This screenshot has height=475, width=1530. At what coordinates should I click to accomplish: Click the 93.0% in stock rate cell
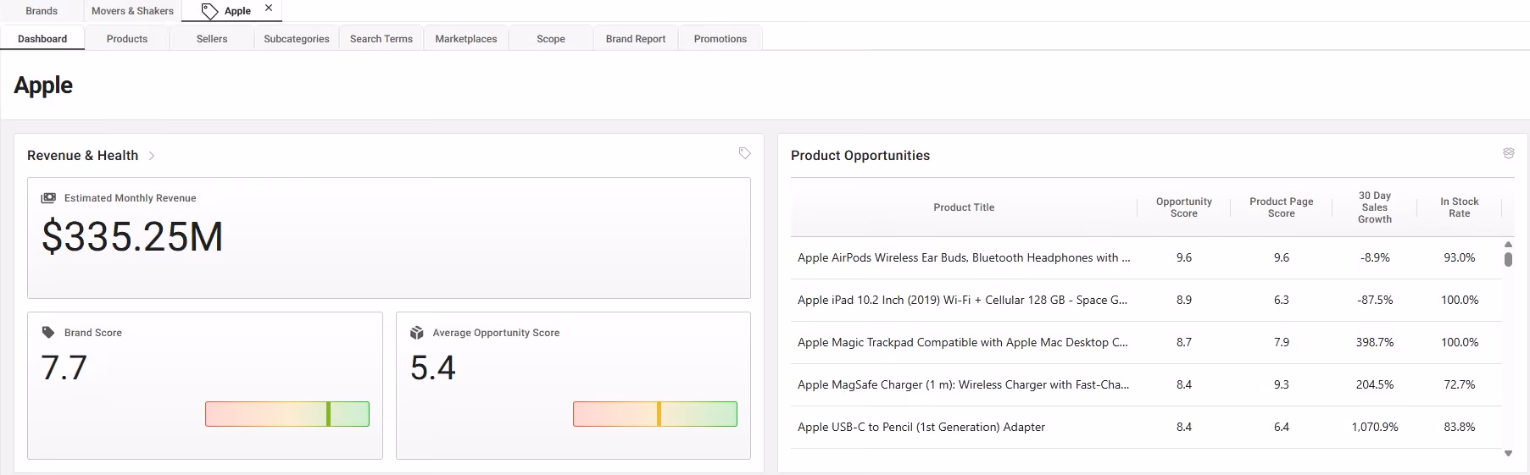coord(1460,257)
